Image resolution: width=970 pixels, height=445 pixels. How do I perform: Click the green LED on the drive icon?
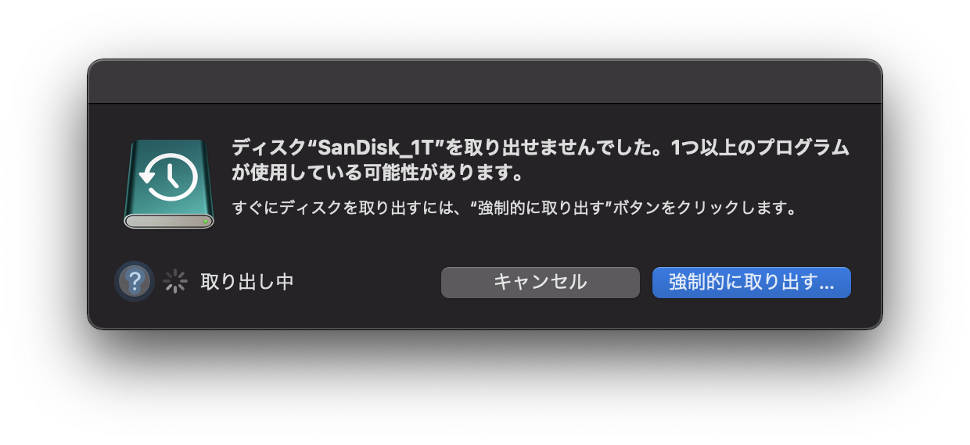tap(205, 222)
